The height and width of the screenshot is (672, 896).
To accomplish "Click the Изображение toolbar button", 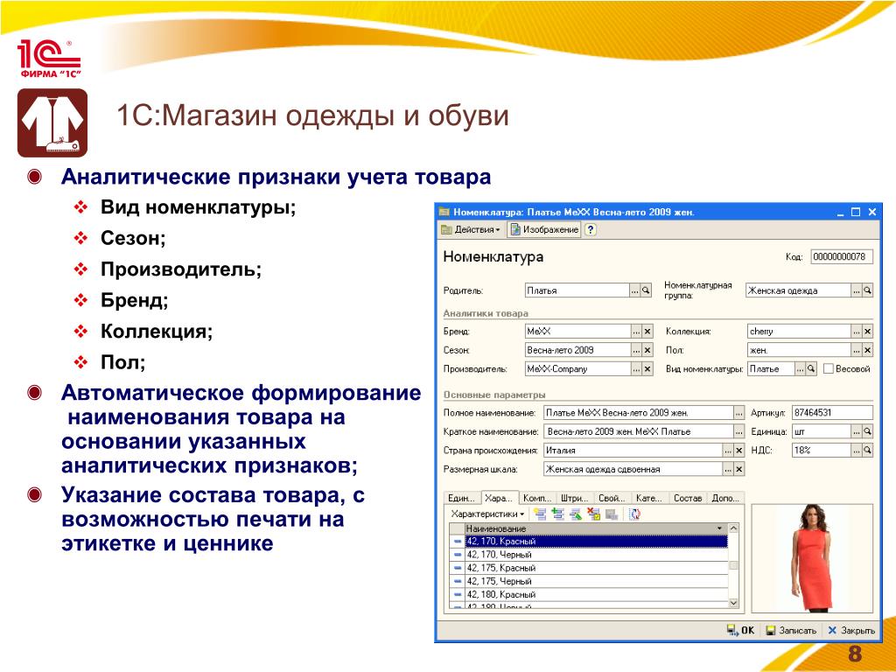I will click(x=544, y=230).
